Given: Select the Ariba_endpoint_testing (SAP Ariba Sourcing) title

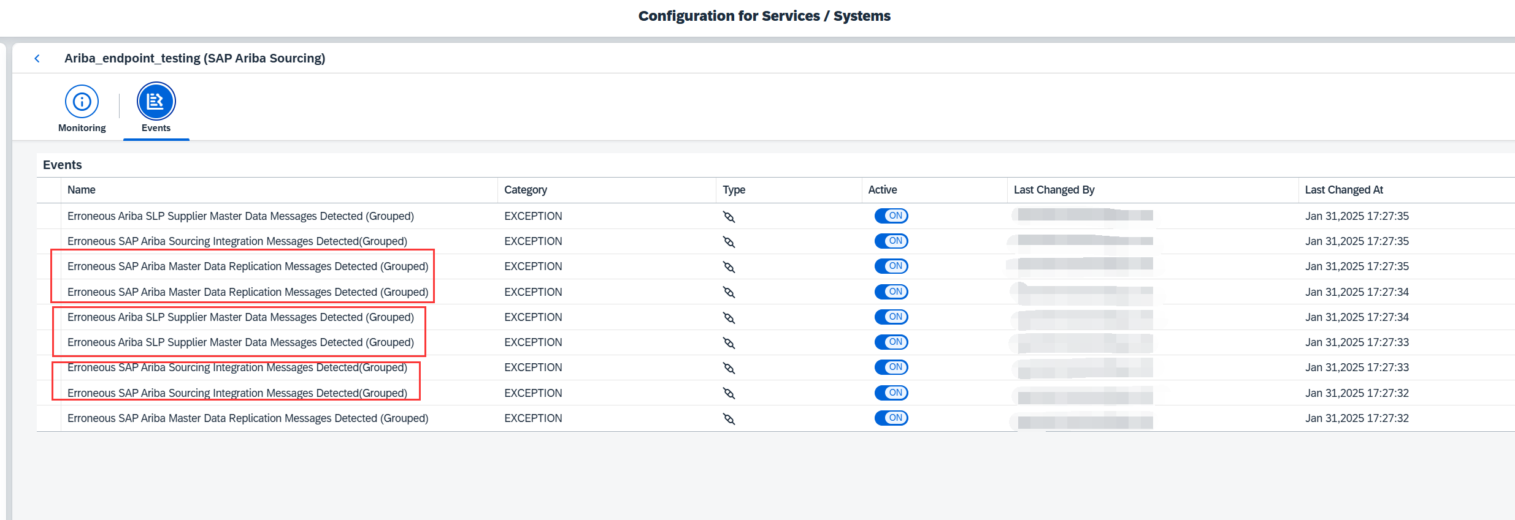Looking at the screenshot, I should point(195,58).
